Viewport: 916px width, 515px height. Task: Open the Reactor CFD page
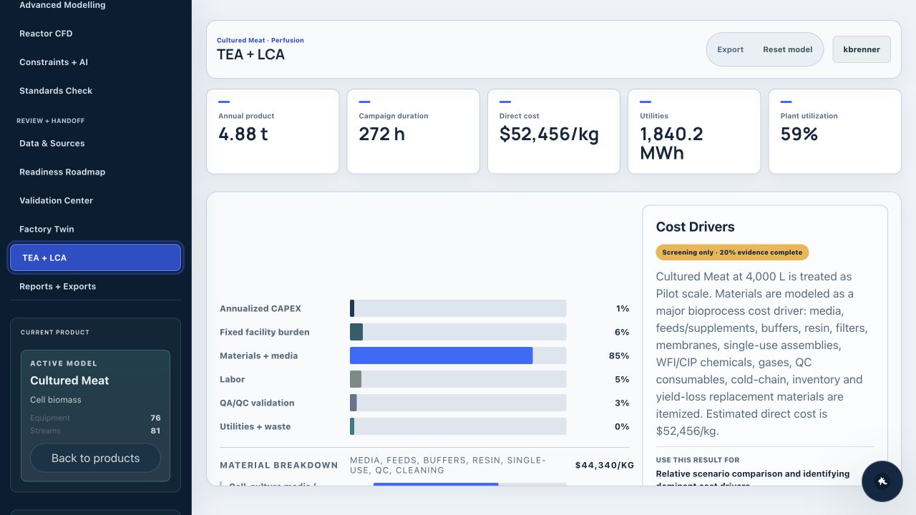[x=95, y=34]
